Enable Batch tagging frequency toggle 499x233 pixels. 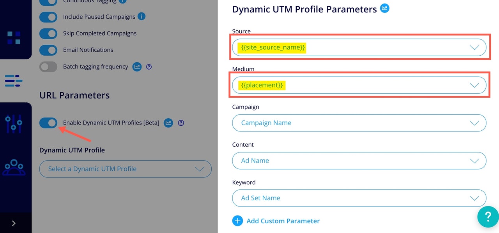click(48, 67)
